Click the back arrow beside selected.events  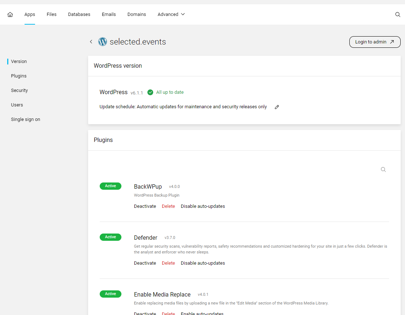pyautogui.click(x=91, y=42)
